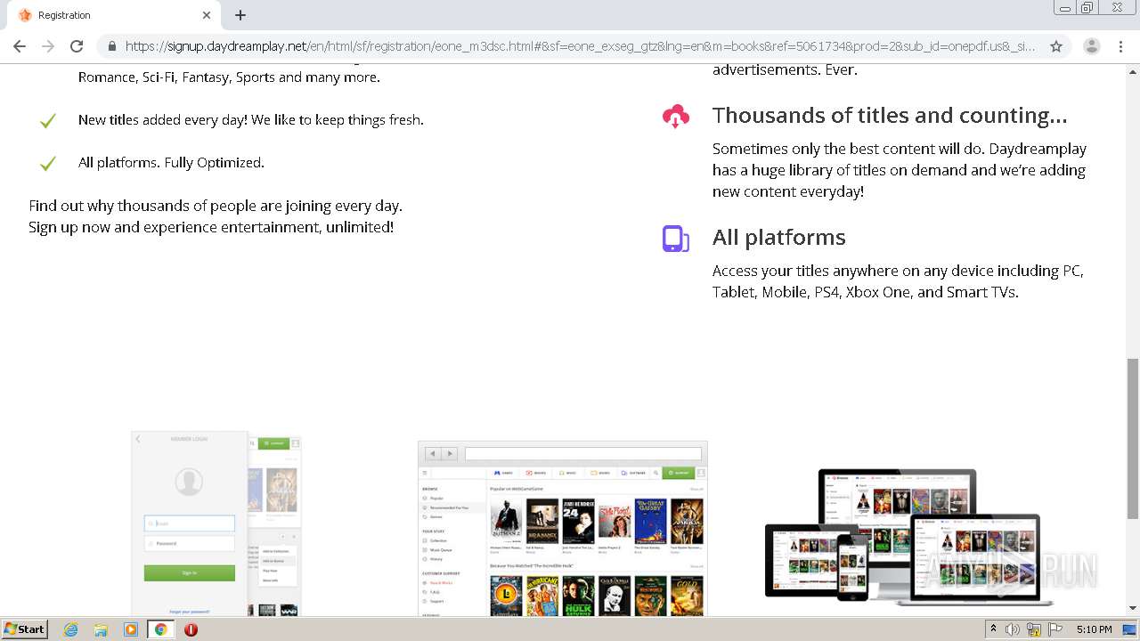Click text 'All platforms. Fully Optimized.'
This screenshot has height=641, width=1140.
click(x=171, y=162)
